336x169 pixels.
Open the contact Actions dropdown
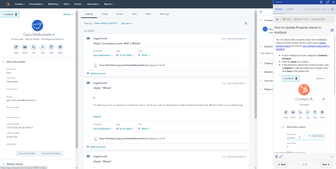pyautogui.click(x=68, y=14)
